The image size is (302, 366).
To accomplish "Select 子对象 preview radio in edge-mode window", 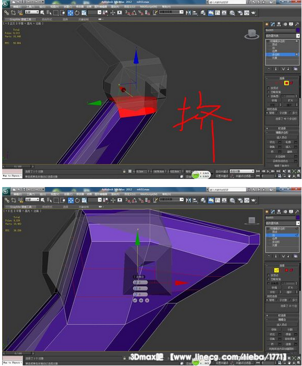I will (x=277, y=300).
